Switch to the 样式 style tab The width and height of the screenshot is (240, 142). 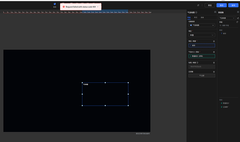pyautogui.click(x=195, y=17)
